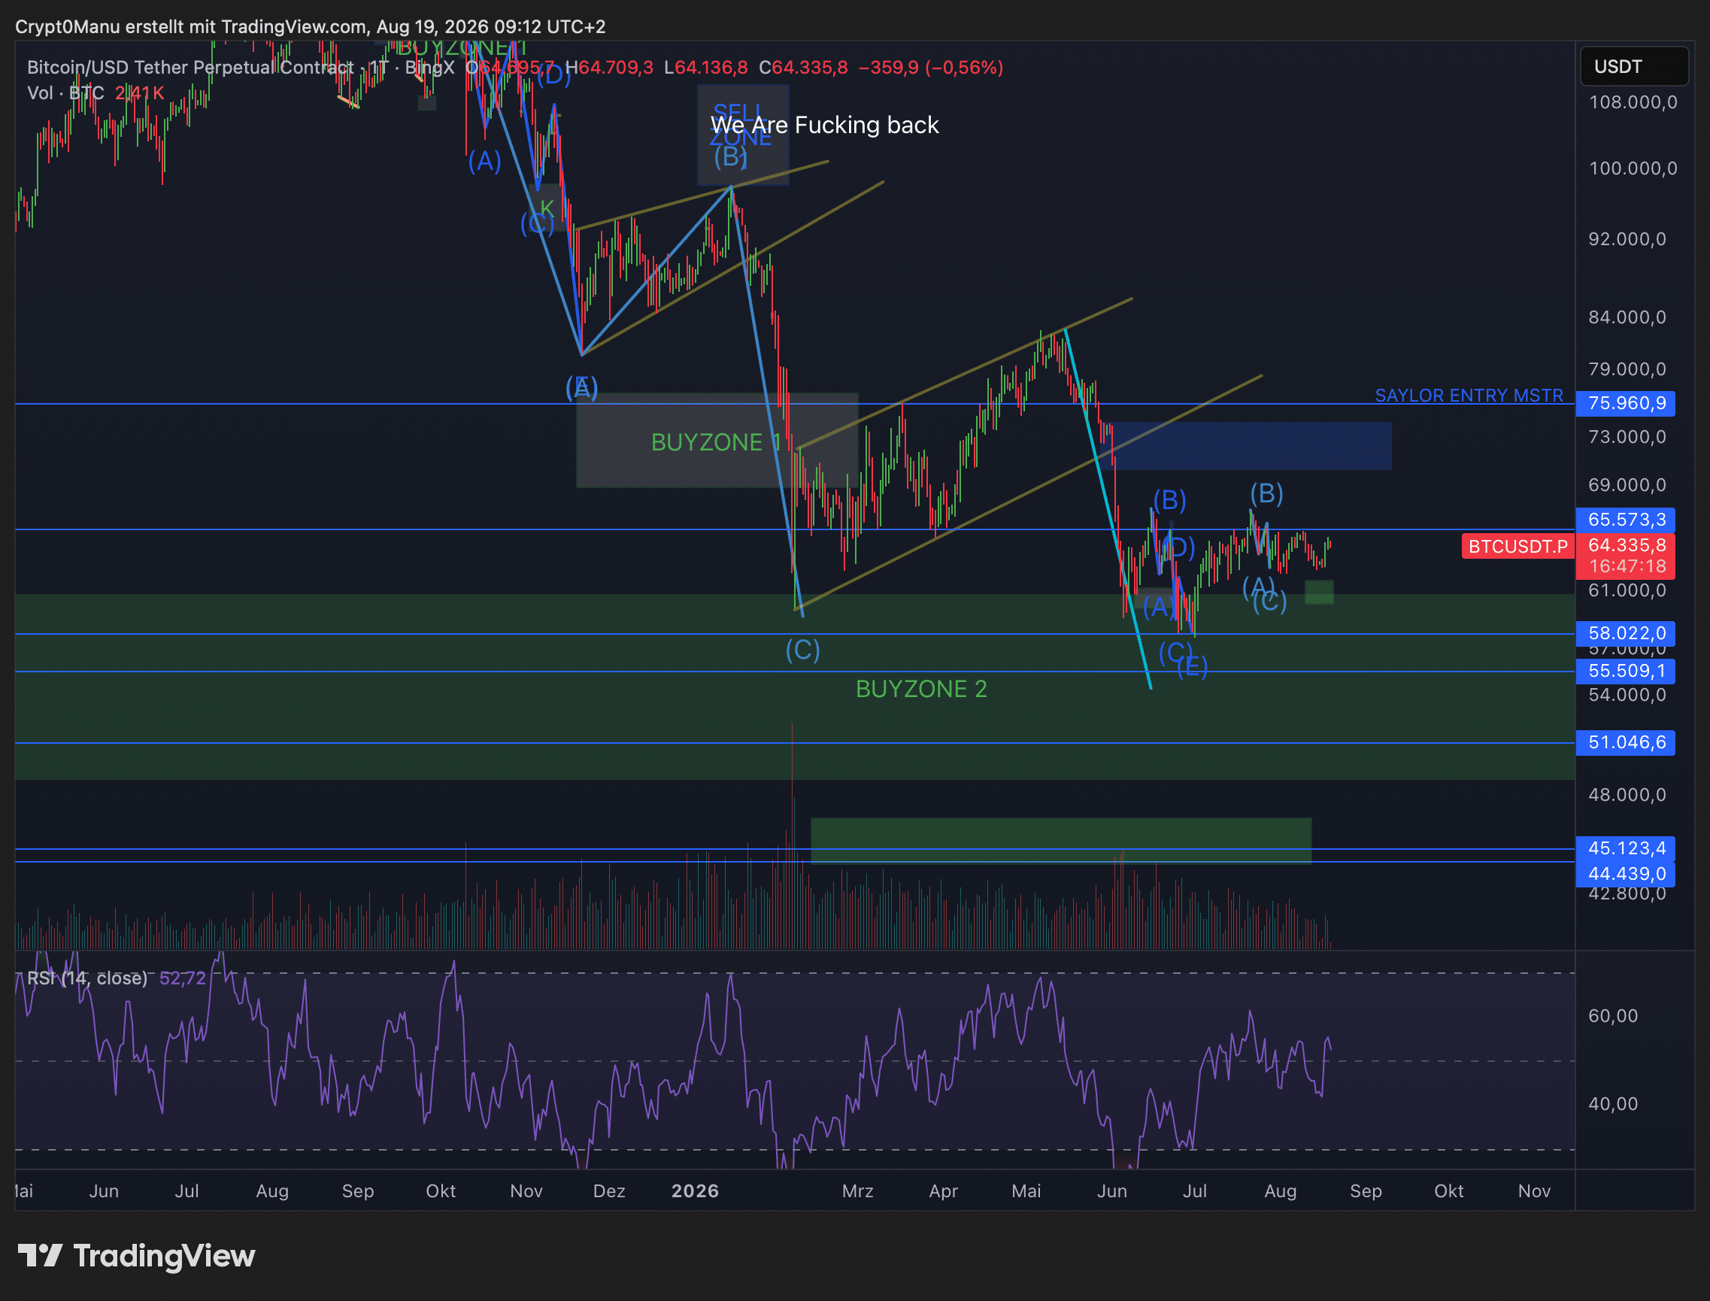Click the 65.573,3 horizontal line price tag
The width and height of the screenshot is (1710, 1301).
click(x=1626, y=520)
